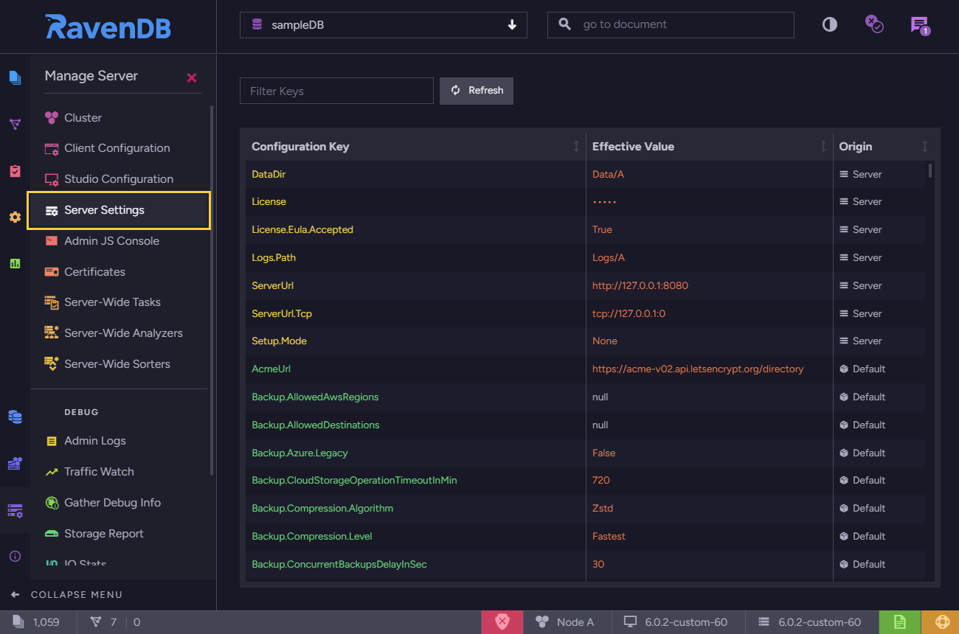Screen dimensions: 959x634
Task: Click the Setup.Mode configuration key
Action: pos(279,341)
